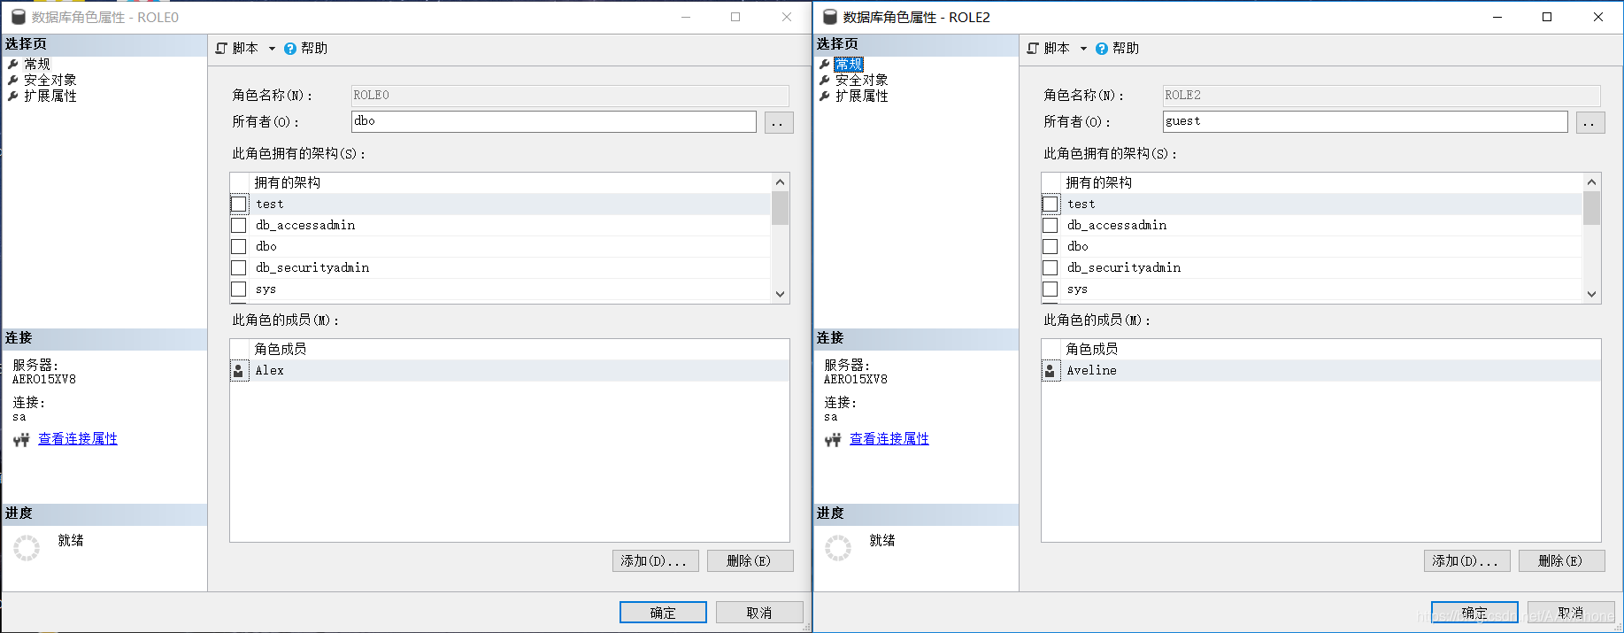This screenshot has height=633, width=1624.
Task: Open 查看连接属性 link in ROLE2 window
Action: pos(889,439)
